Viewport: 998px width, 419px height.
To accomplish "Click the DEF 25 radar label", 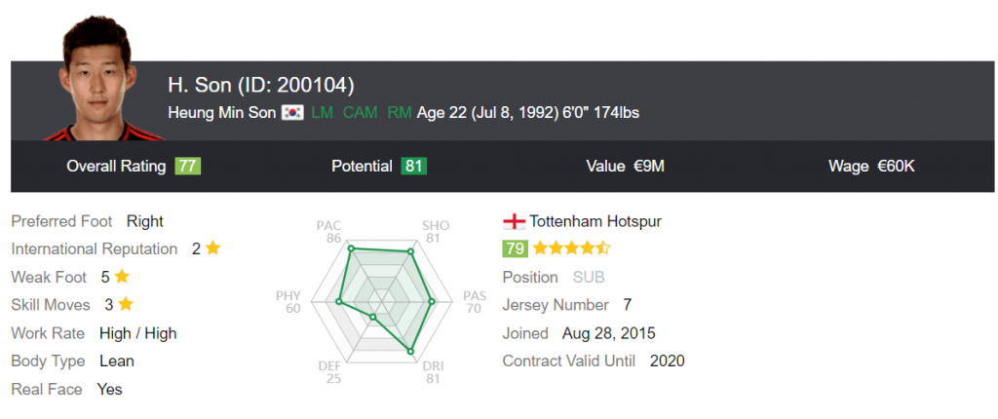I will coord(332,371).
